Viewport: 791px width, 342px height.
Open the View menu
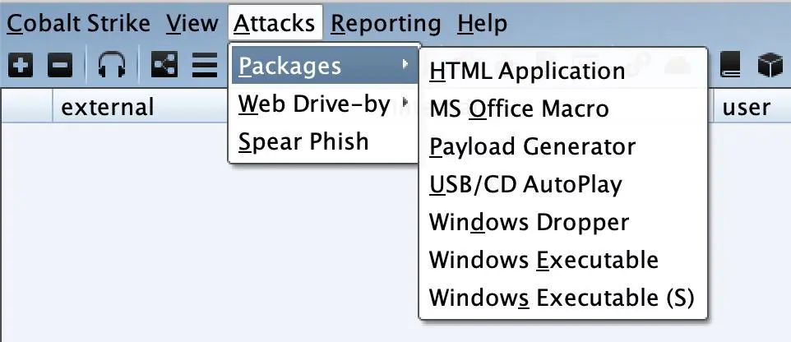192,23
